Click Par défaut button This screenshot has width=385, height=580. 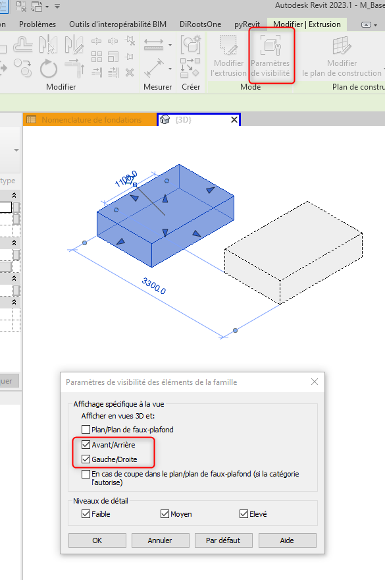point(224,540)
